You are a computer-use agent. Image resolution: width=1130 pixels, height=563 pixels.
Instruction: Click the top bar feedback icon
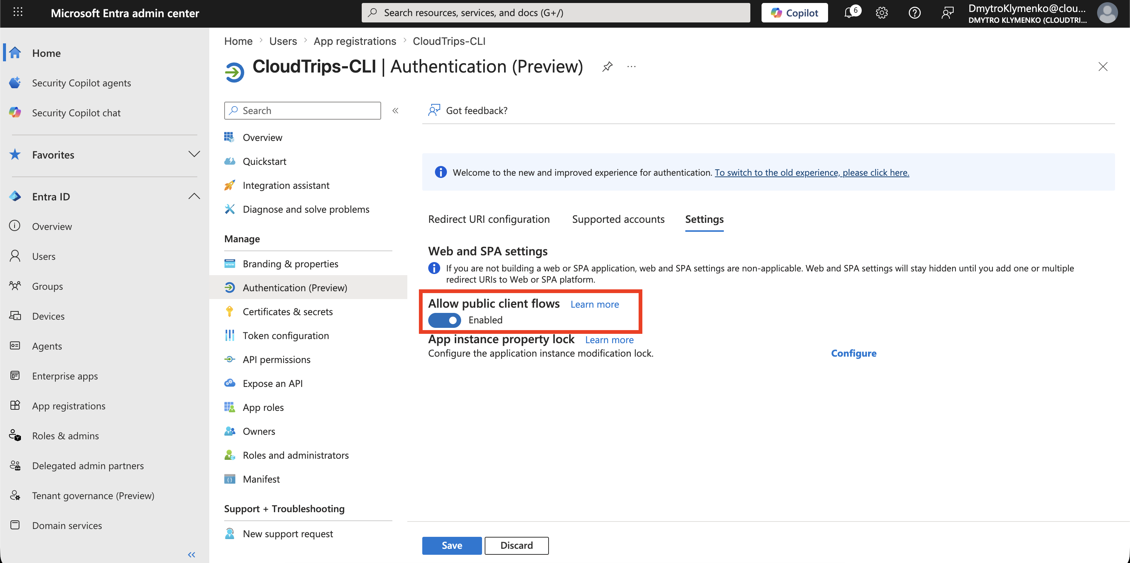pos(948,13)
